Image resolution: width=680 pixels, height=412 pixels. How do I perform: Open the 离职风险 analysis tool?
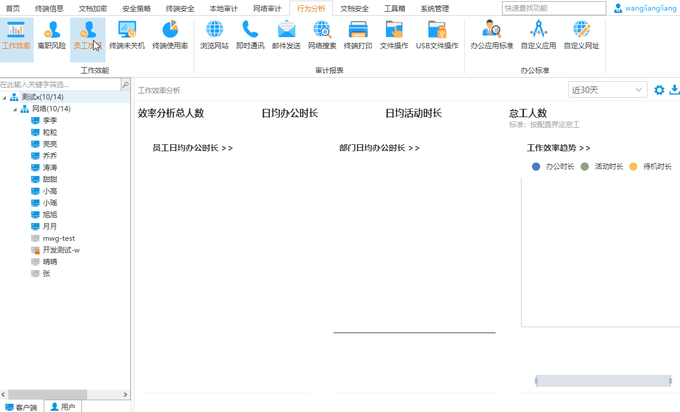(x=51, y=35)
